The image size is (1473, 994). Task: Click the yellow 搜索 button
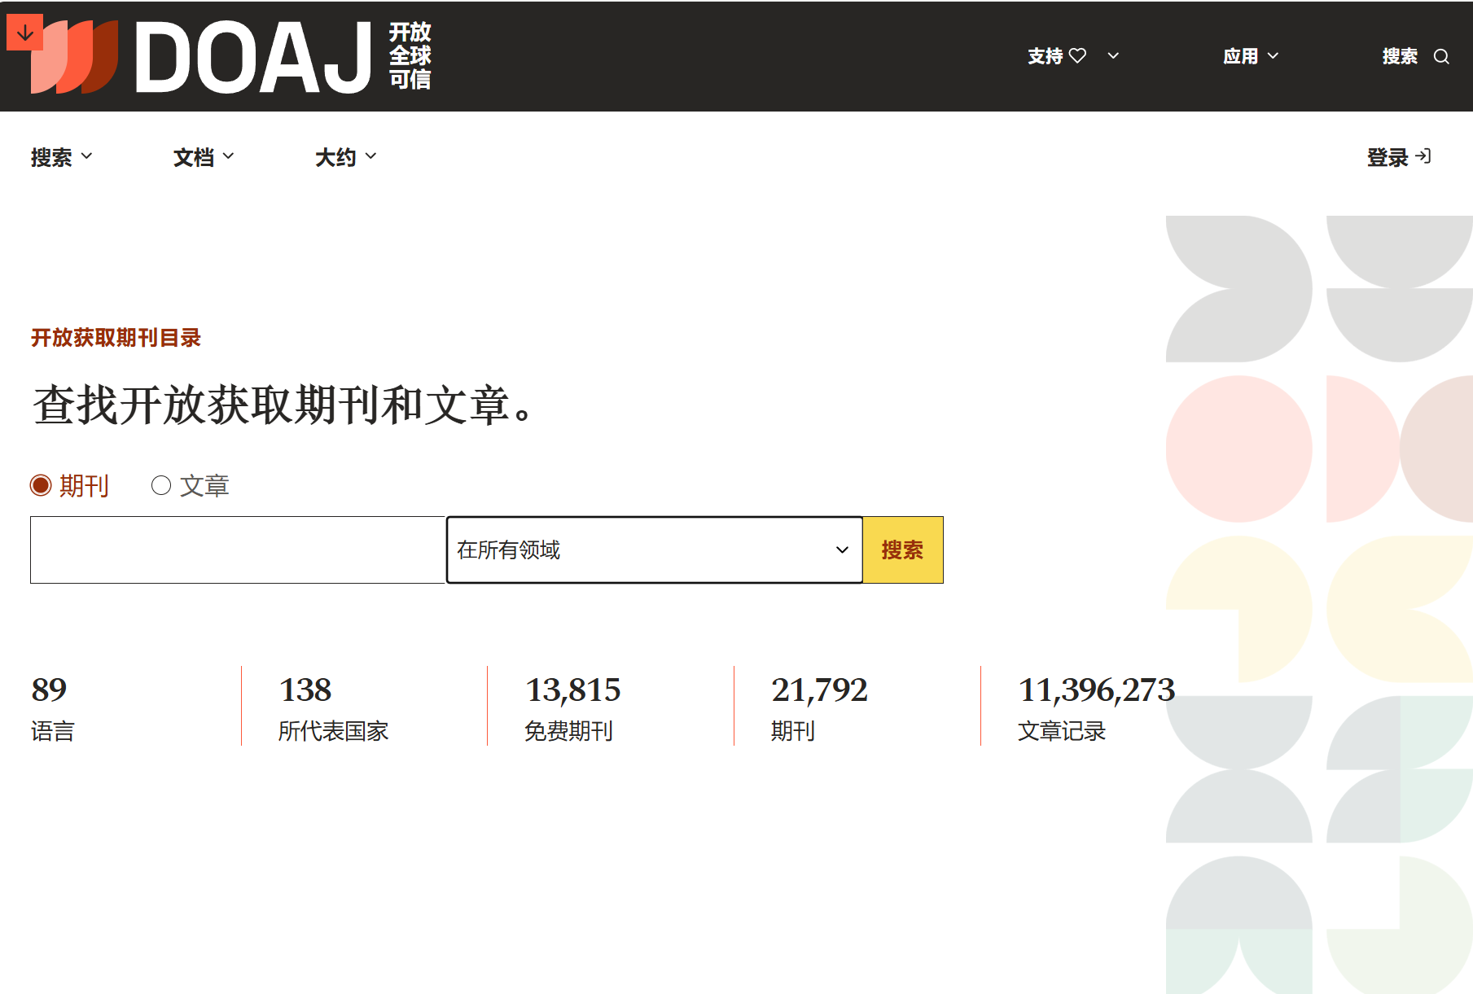[903, 550]
